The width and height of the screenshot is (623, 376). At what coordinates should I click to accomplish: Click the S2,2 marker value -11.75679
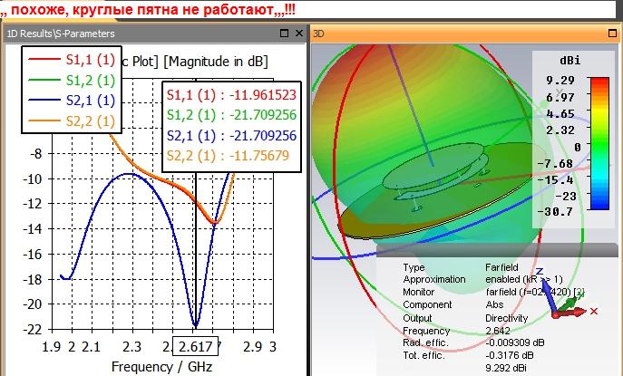coord(259,156)
